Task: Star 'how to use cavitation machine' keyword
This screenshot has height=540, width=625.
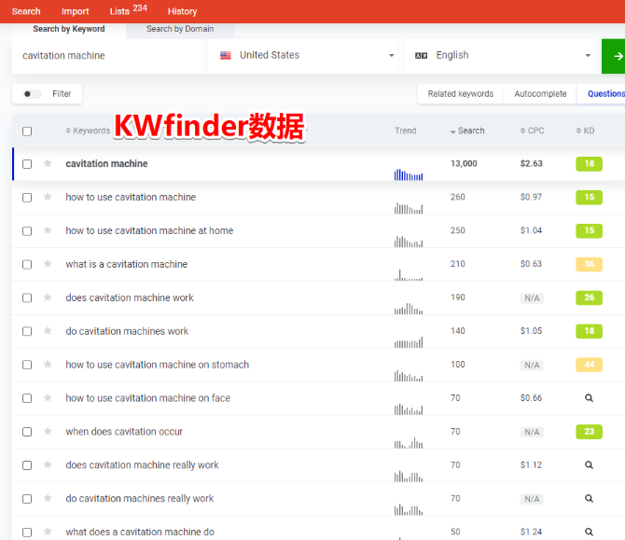Action: pyautogui.click(x=48, y=198)
